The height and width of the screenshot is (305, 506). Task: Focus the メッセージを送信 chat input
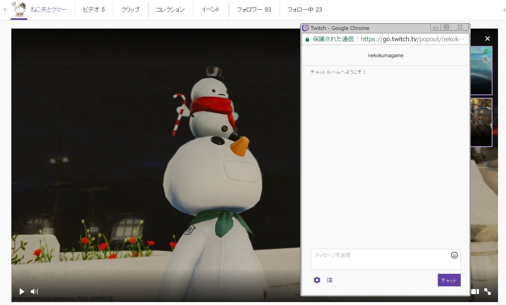[x=386, y=259]
